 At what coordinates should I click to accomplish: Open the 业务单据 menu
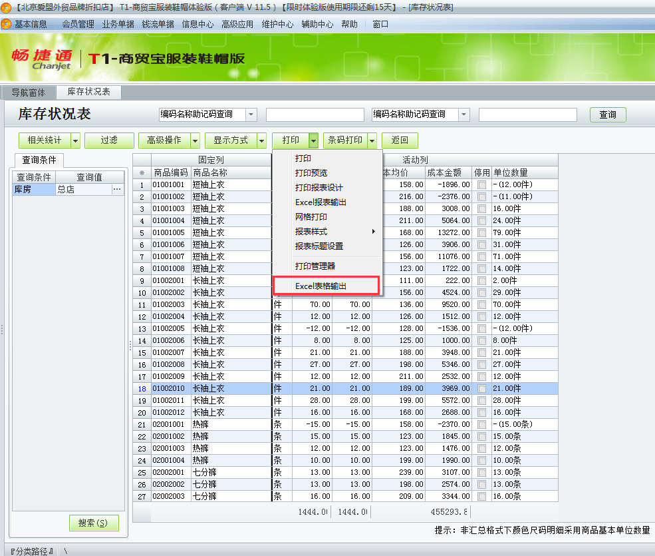(x=117, y=23)
